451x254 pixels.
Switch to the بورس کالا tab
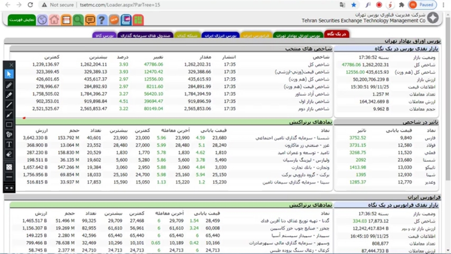coord(104,36)
